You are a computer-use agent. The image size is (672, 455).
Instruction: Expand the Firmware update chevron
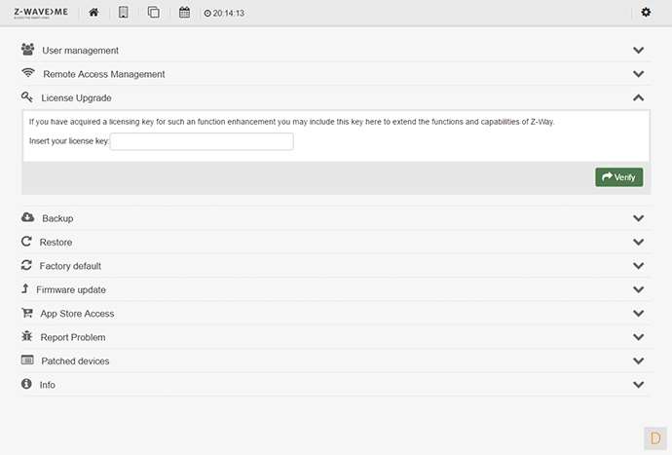pyautogui.click(x=638, y=290)
